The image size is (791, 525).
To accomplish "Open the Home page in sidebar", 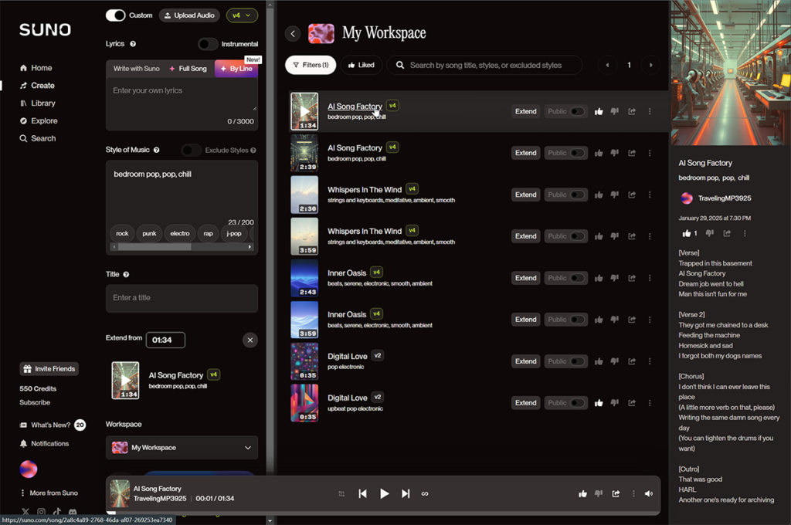I will click(x=36, y=68).
